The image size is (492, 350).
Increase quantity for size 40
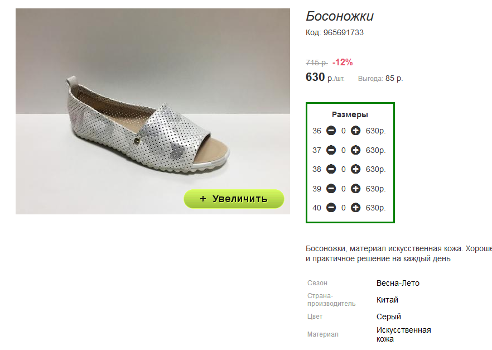pyautogui.click(x=356, y=208)
